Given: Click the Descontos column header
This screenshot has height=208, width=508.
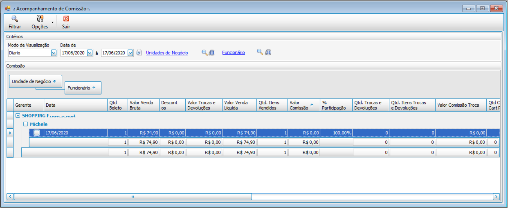Looking at the screenshot, I should (x=172, y=105).
